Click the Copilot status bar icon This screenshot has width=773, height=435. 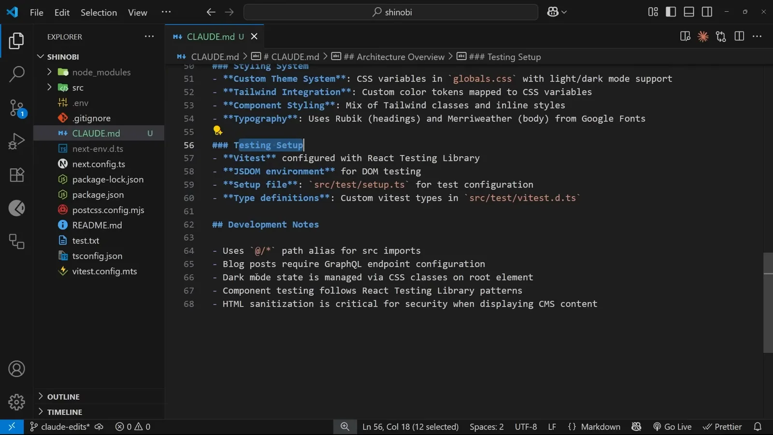pos(636,427)
